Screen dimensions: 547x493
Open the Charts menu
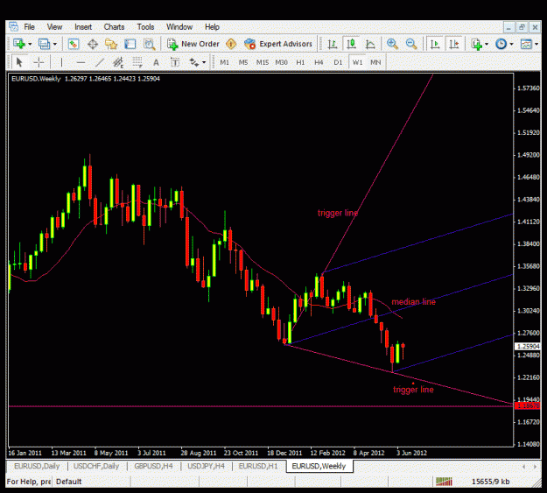point(114,27)
